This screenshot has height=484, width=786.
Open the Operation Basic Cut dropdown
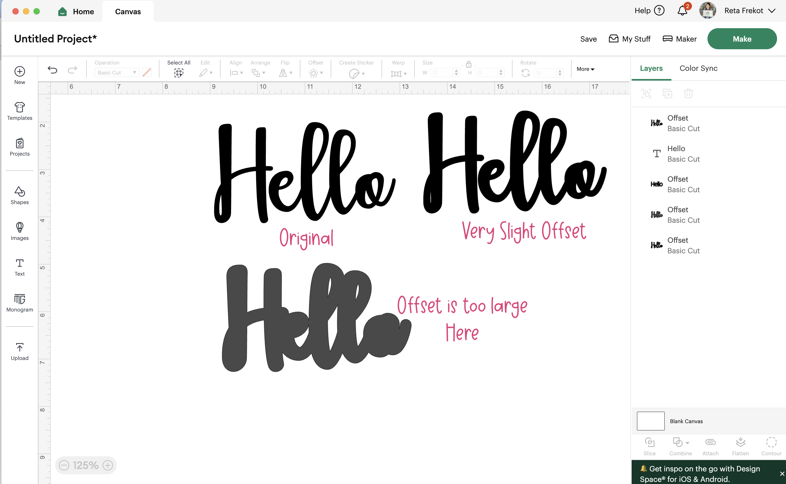[x=116, y=73]
